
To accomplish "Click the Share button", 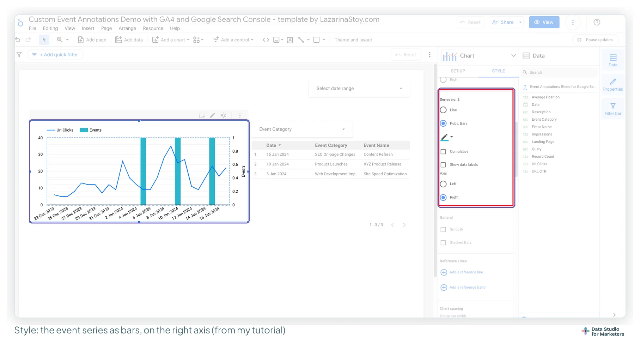I will tap(503, 22).
